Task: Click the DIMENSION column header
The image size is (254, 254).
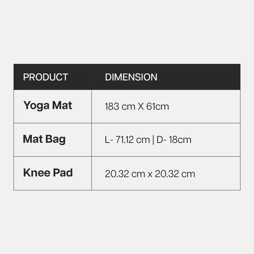Action: pyautogui.click(x=131, y=77)
